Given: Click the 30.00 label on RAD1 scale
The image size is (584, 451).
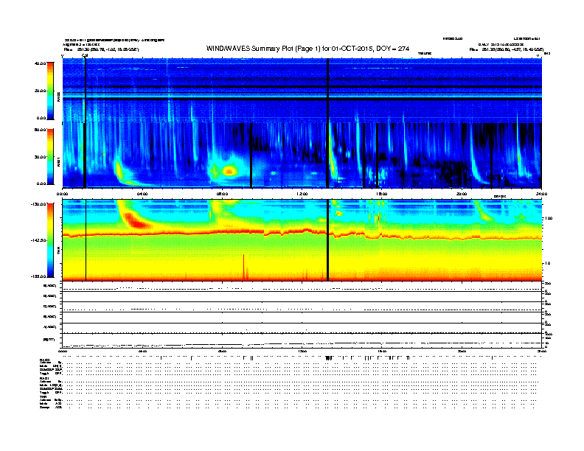Looking at the screenshot, I should pyautogui.click(x=40, y=157).
